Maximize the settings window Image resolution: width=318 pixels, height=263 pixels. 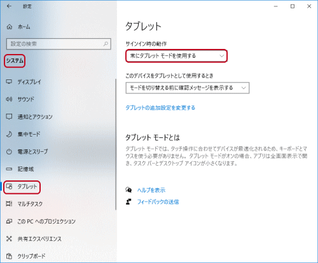coord(293,6)
